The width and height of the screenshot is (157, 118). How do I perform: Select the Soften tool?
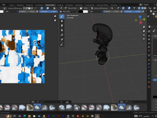tap(62, 21)
